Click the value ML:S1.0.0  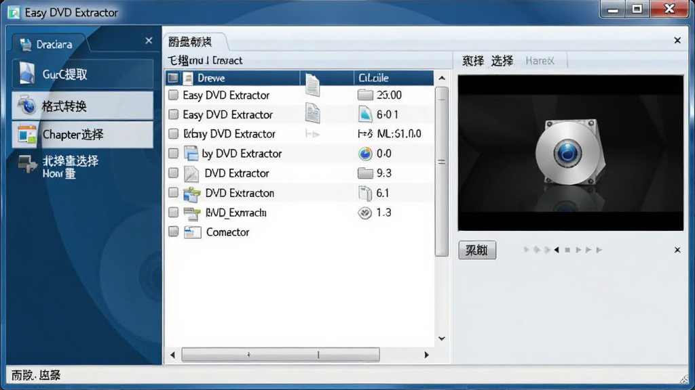coord(399,133)
